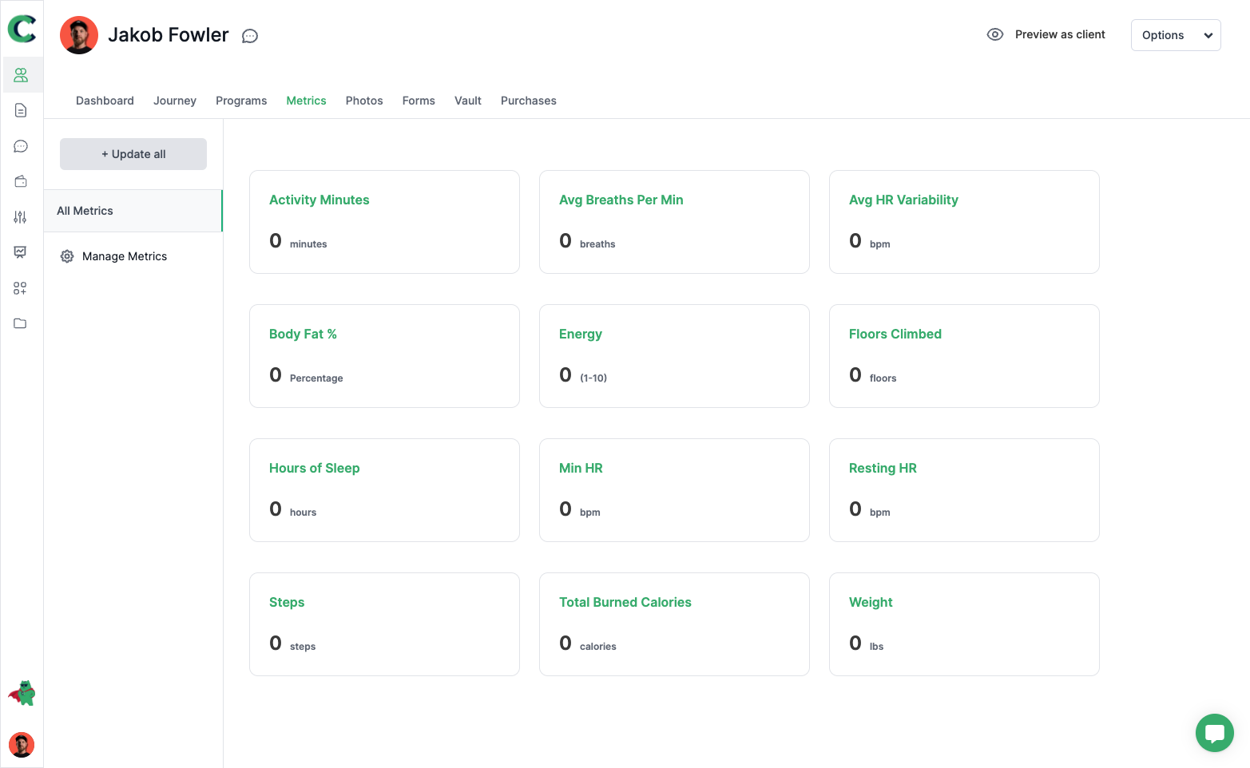Open your profile avatar in sidebar

(22, 745)
